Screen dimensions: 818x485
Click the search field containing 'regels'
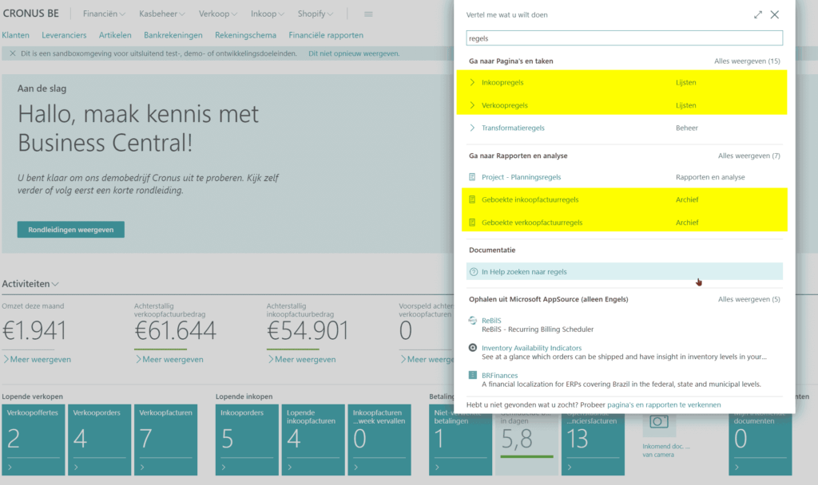[x=624, y=37]
